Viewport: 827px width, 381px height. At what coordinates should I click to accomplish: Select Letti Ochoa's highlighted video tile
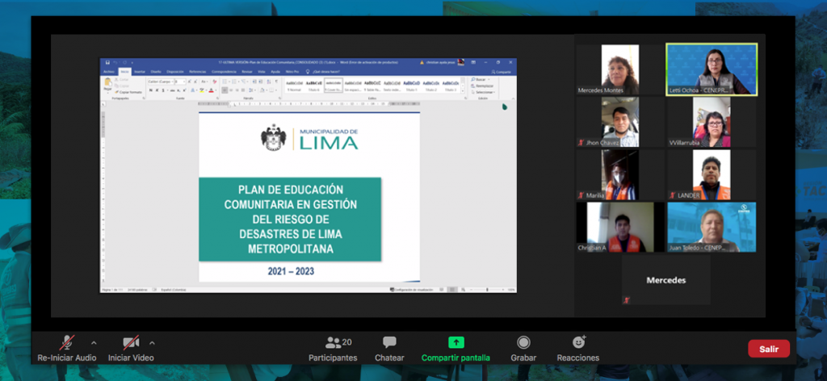point(712,69)
